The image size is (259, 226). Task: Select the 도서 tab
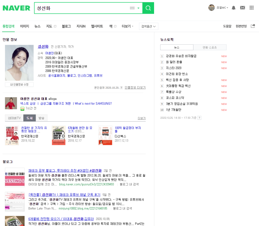(x=30, y=118)
